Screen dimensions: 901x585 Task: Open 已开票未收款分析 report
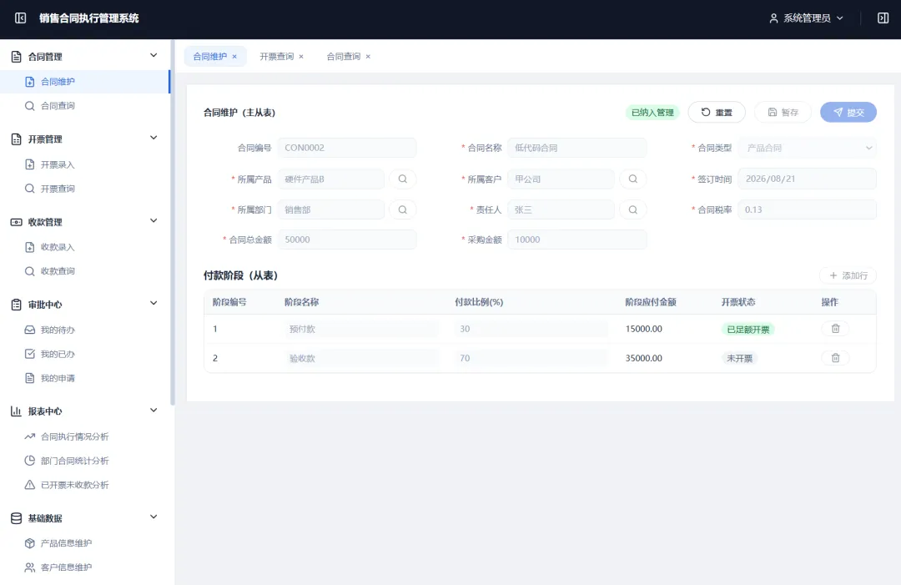(x=85, y=485)
